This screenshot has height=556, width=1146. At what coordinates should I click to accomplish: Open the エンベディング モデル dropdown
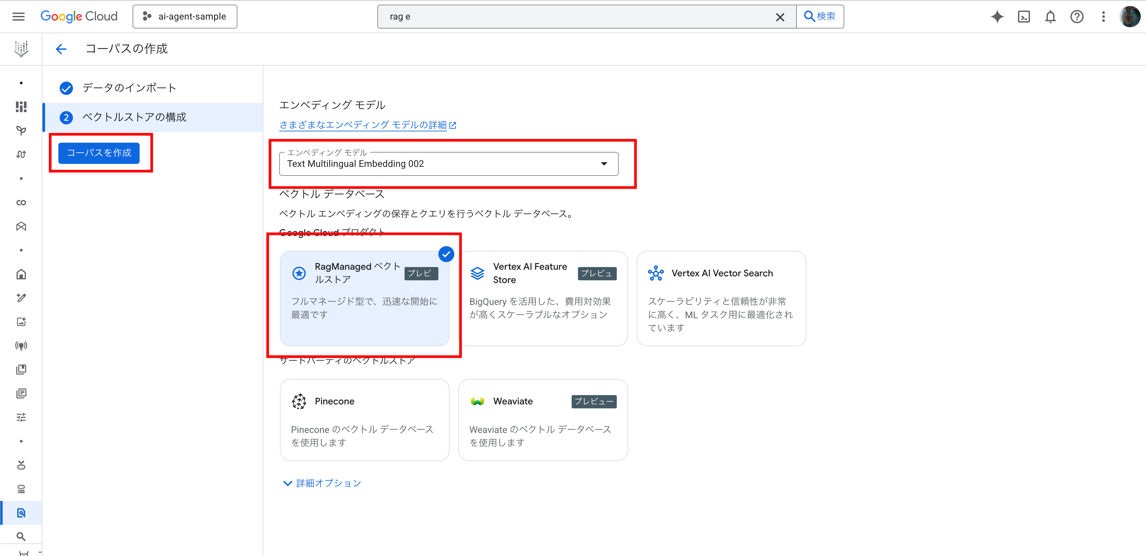coord(448,164)
